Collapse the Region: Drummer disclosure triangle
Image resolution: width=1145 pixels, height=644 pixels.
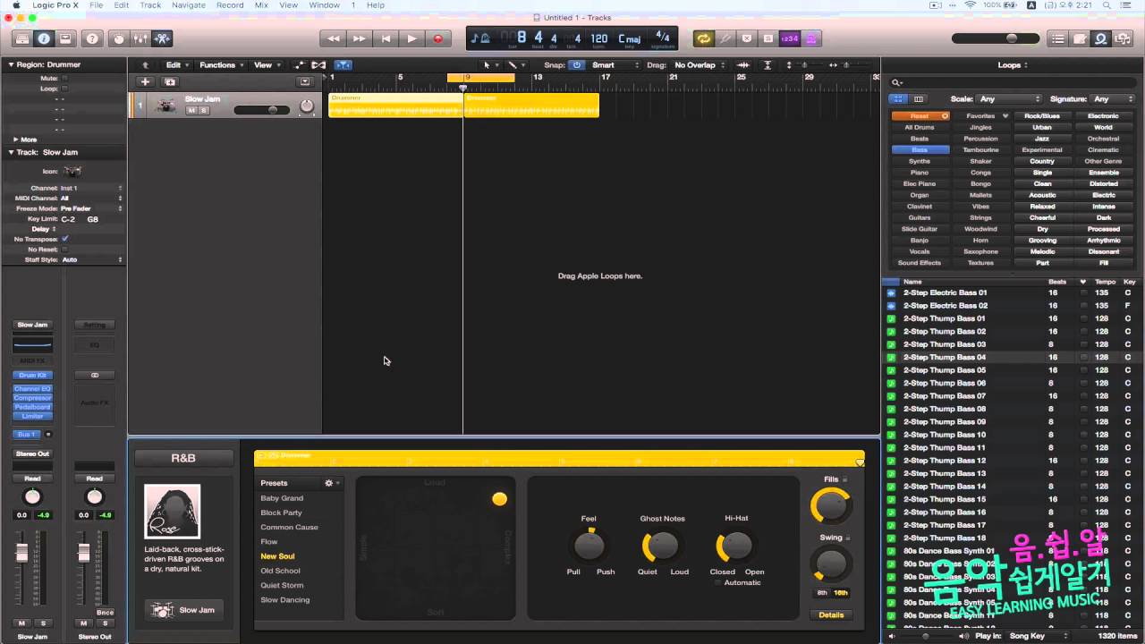11,64
